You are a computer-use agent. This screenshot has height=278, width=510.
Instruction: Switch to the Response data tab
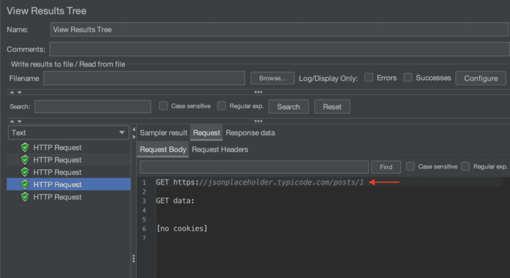[x=250, y=133]
